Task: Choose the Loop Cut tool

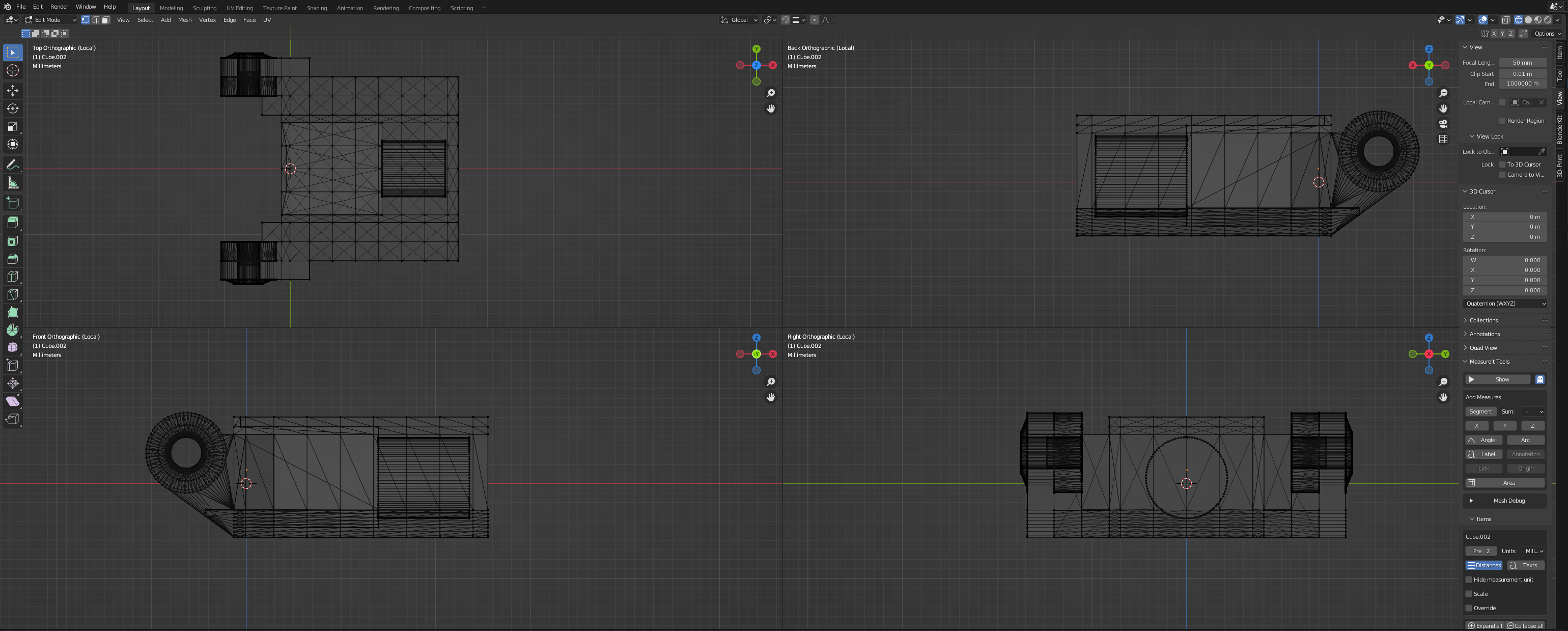Action: coord(13,277)
